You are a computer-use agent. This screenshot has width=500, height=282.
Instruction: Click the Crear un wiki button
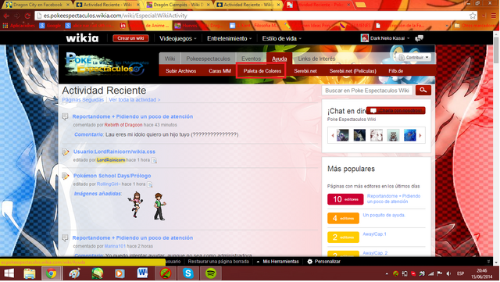pyautogui.click(x=130, y=38)
